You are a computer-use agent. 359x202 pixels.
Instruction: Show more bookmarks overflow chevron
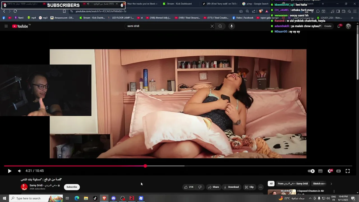(352, 18)
